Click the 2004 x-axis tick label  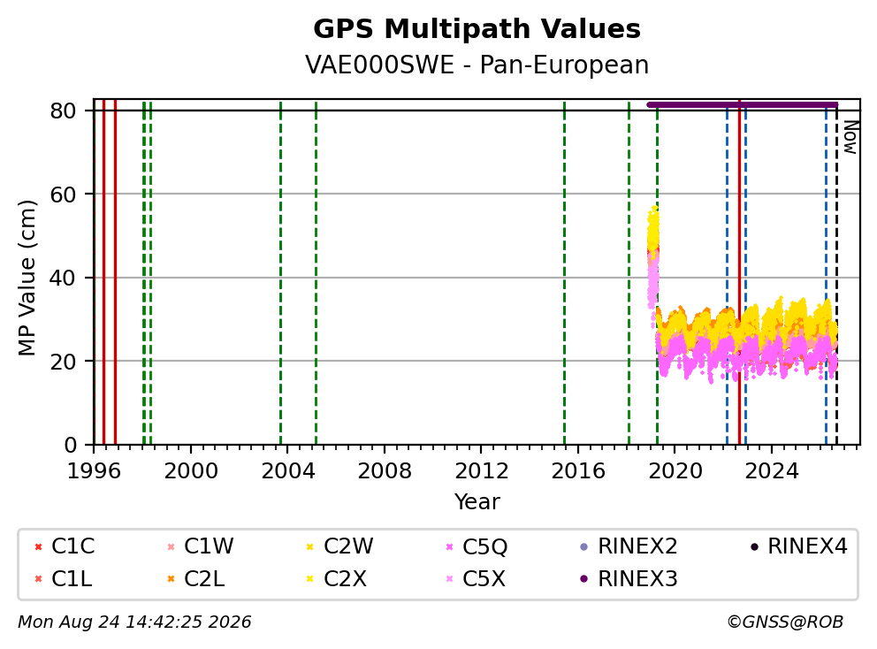coord(288,471)
